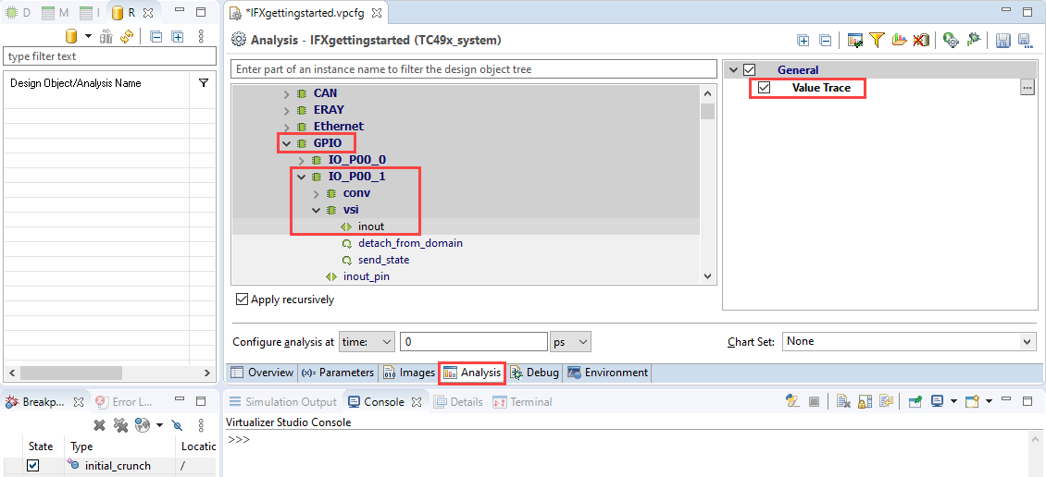Viewport: 1046px width, 477px height.
Task: Click the save floppy disk icon in Analysis toolbar
Action: 1002,40
